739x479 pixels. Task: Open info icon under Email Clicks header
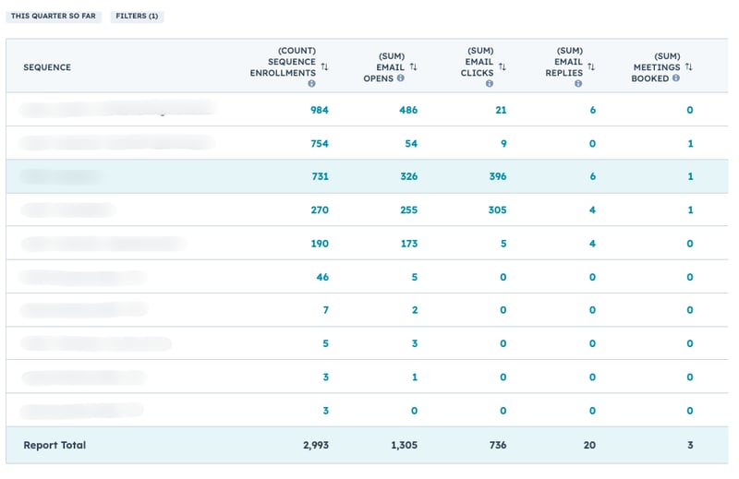coord(490,84)
